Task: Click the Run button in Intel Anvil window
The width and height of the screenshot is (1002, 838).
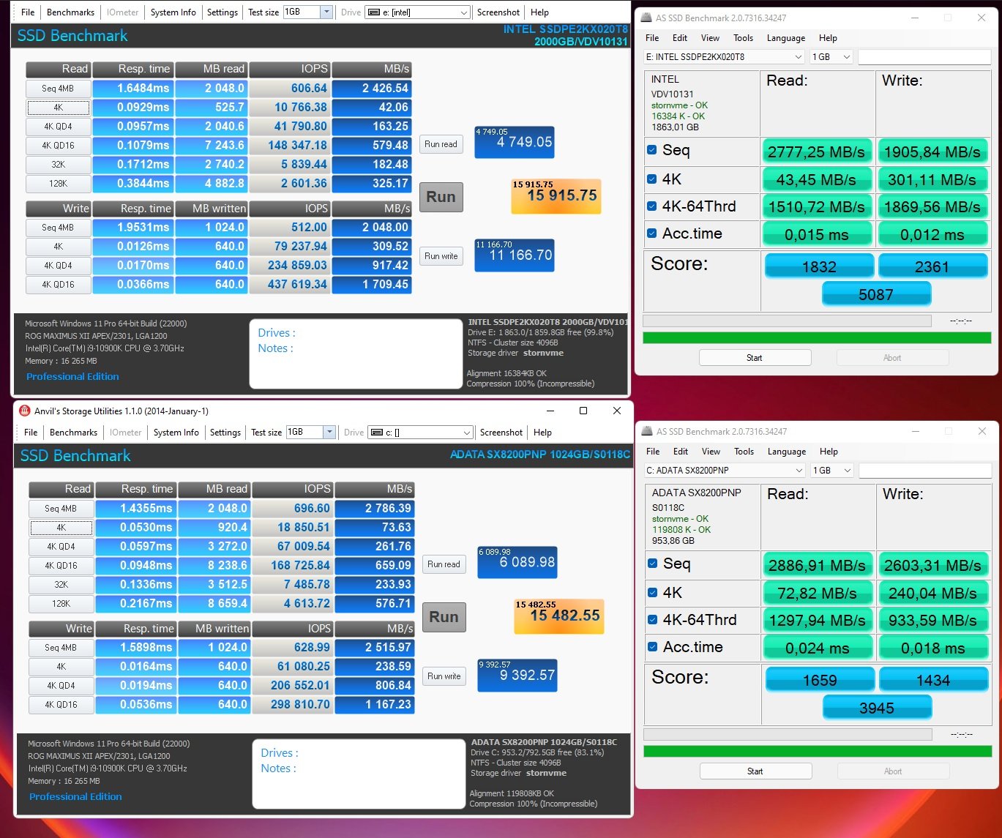Action: (x=441, y=197)
